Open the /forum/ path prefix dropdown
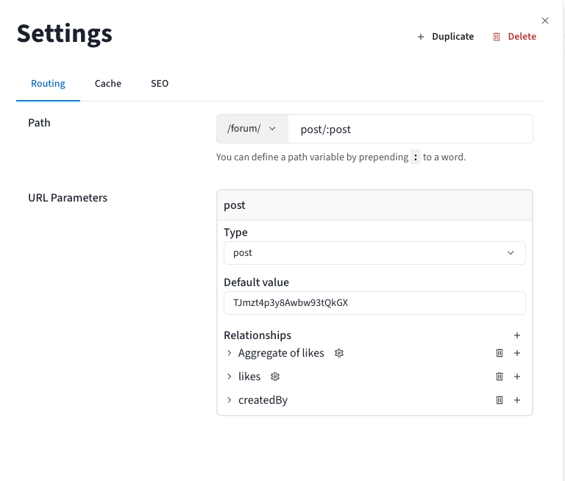This screenshot has width=565, height=481. pos(252,129)
